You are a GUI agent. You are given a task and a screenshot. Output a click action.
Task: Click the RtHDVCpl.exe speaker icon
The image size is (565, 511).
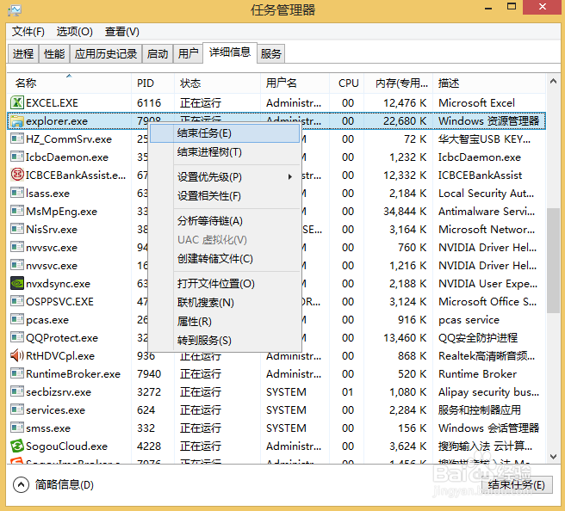17,355
